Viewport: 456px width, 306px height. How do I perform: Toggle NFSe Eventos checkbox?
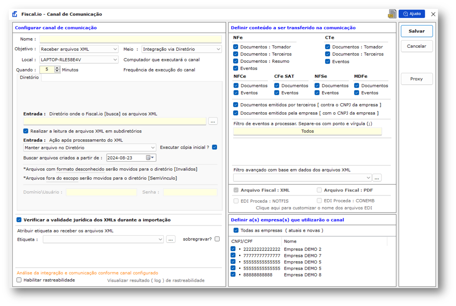(x=317, y=93)
